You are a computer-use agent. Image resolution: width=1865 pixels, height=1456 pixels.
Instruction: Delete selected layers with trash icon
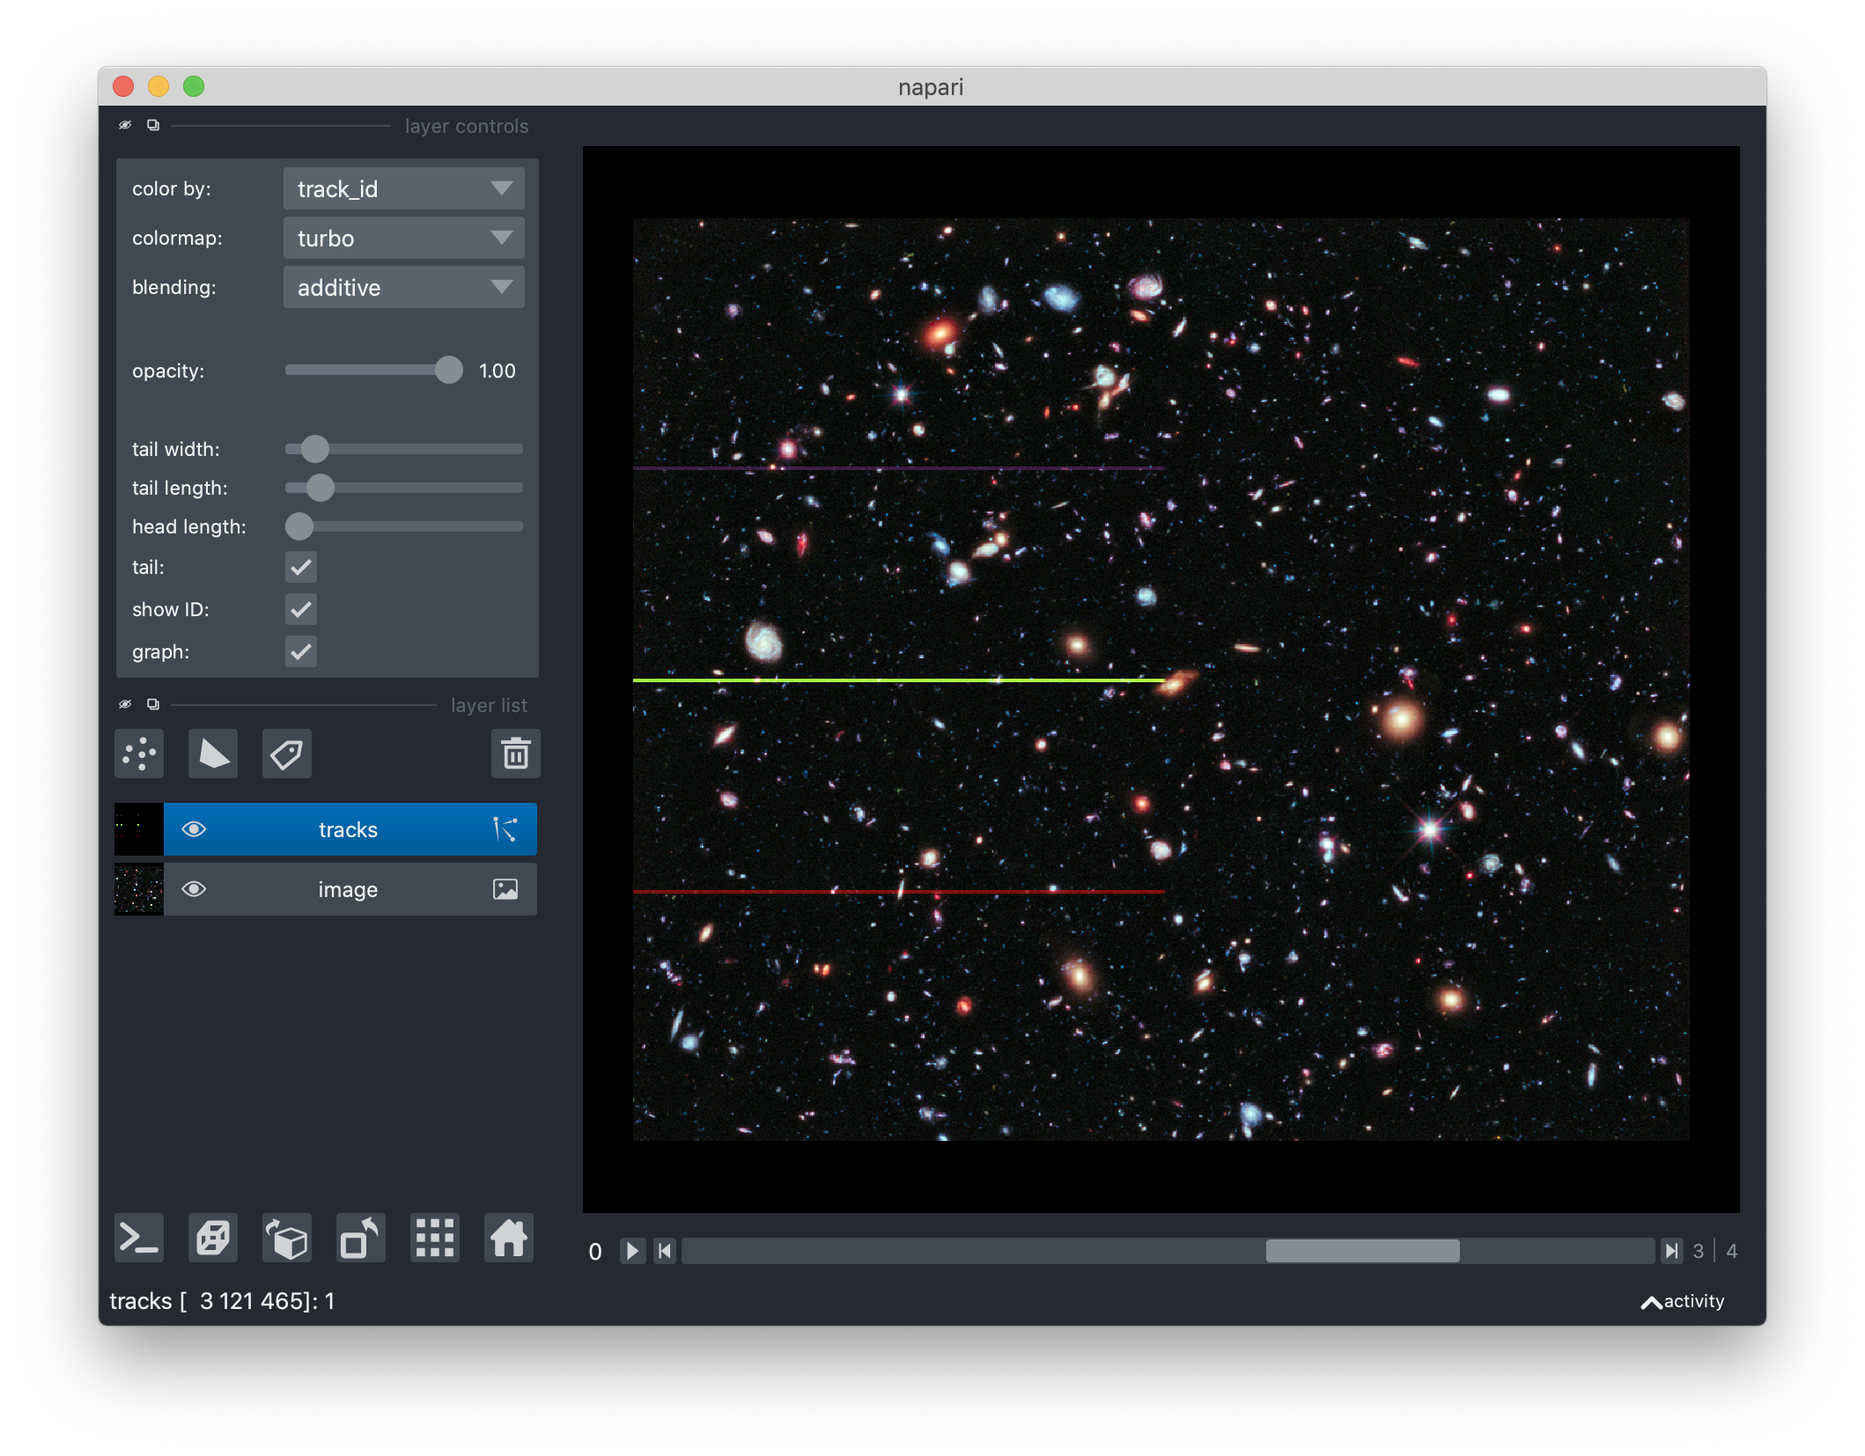[515, 754]
